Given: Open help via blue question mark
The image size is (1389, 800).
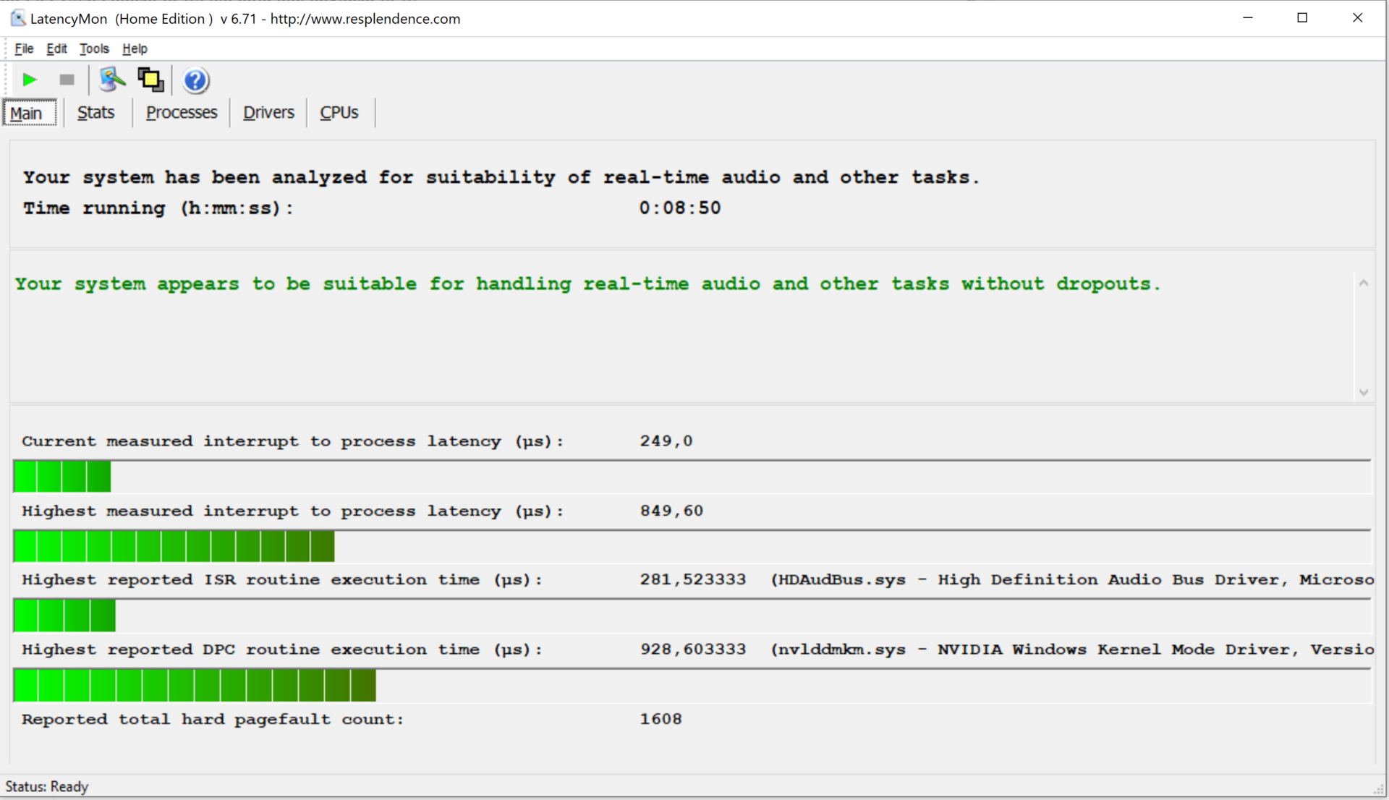Looking at the screenshot, I should click(195, 80).
